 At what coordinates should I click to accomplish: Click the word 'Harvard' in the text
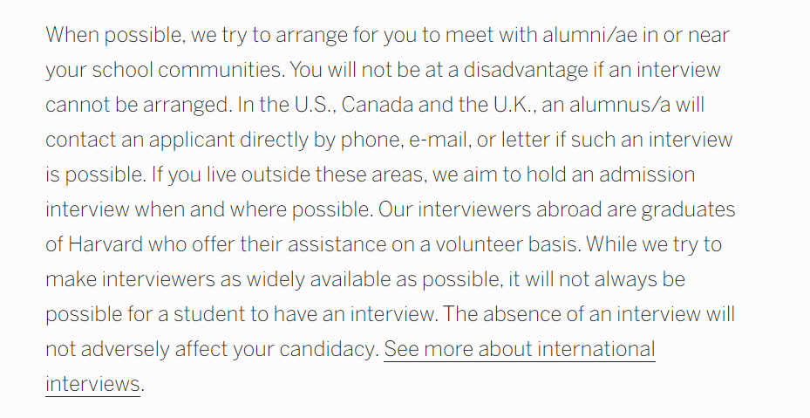pyautogui.click(x=106, y=244)
